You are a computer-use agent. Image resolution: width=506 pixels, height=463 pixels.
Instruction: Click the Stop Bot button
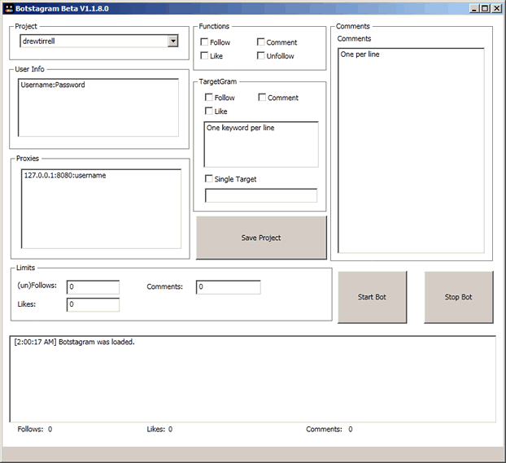coord(459,297)
